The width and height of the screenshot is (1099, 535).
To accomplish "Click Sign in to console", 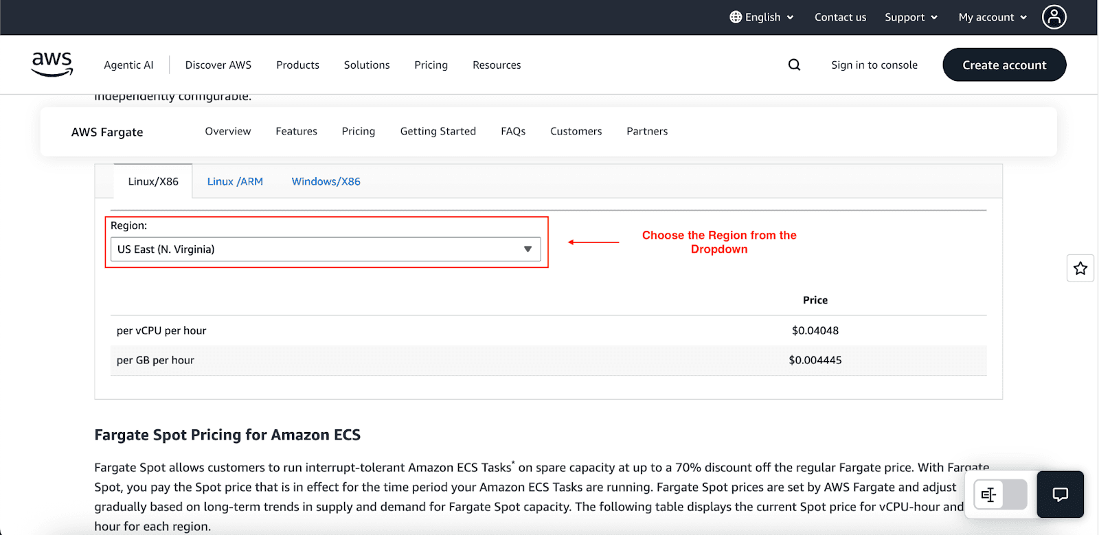I will (874, 65).
